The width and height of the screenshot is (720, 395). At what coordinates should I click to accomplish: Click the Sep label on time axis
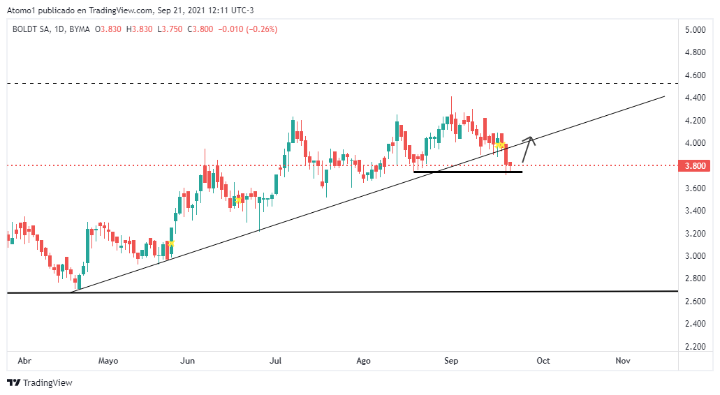[x=451, y=361]
